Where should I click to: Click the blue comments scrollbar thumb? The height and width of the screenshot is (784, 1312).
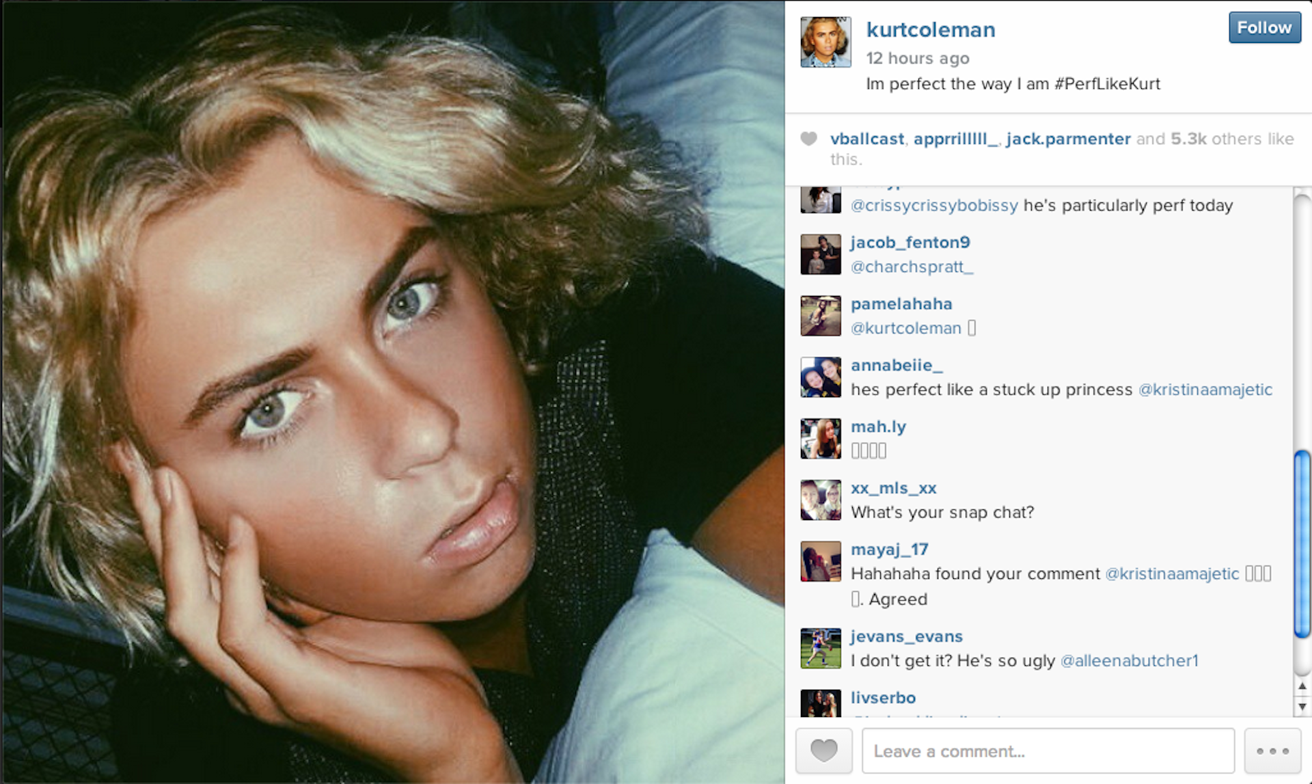tap(1302, 544)
